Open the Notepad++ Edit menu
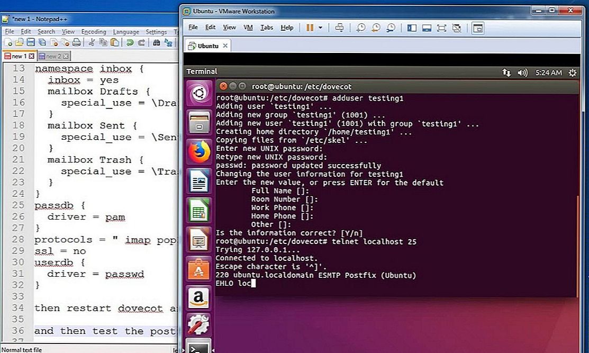 [x=25, y=32]
